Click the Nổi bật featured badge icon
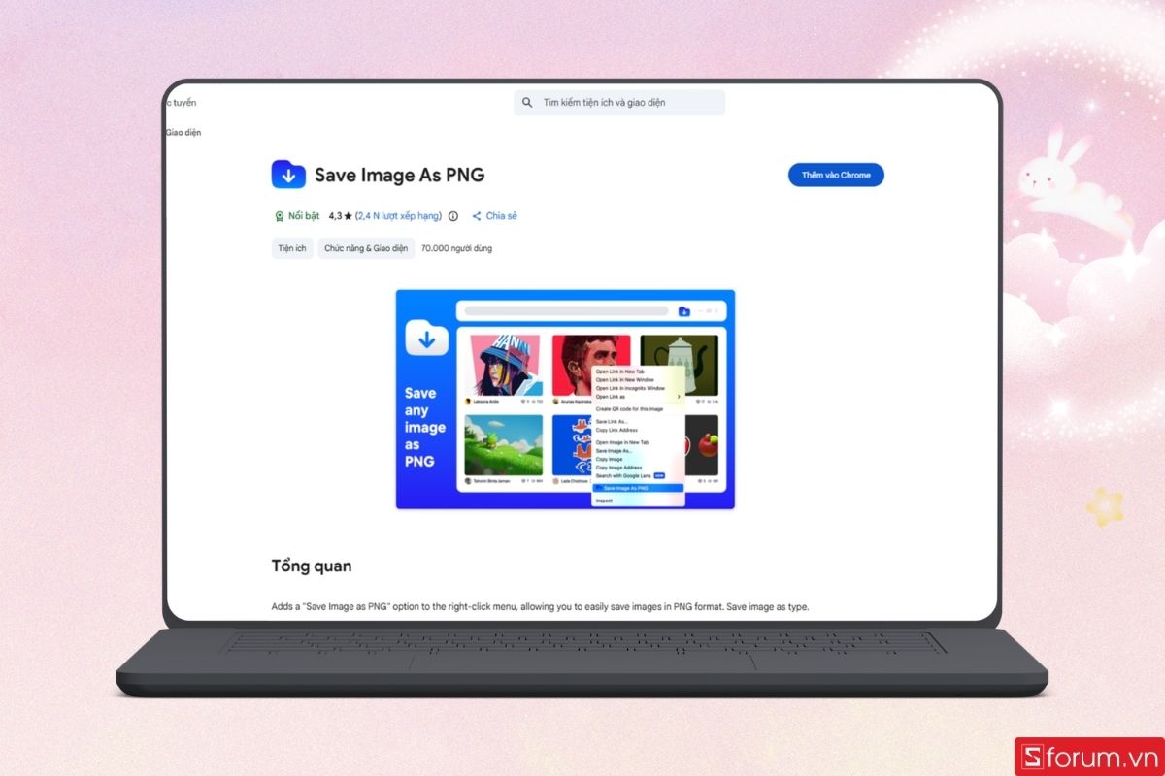1165x776 pixels. (280, 215)
